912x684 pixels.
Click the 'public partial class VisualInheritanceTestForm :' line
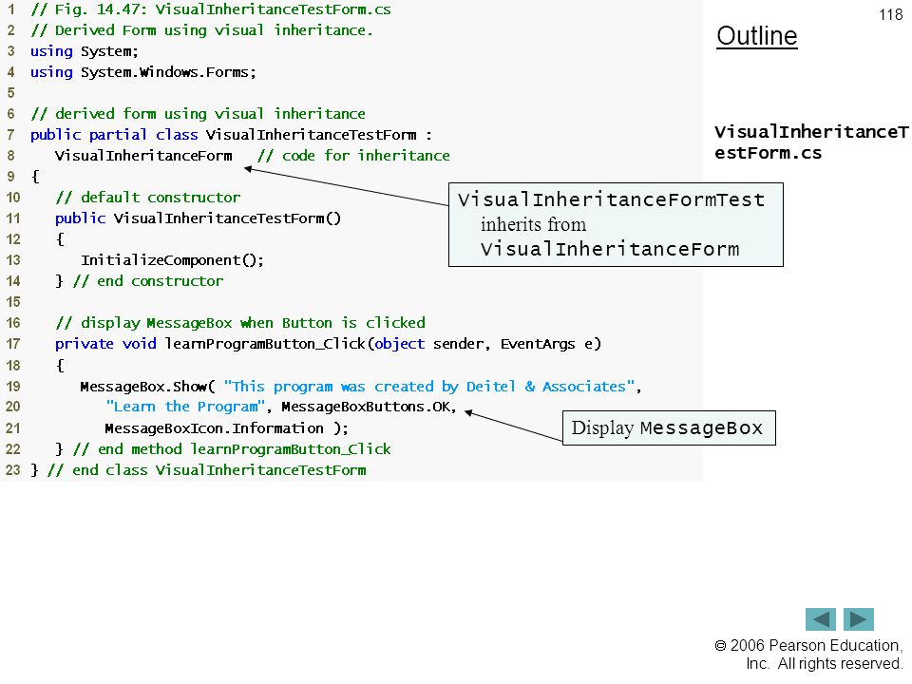[x=232, y=135]
